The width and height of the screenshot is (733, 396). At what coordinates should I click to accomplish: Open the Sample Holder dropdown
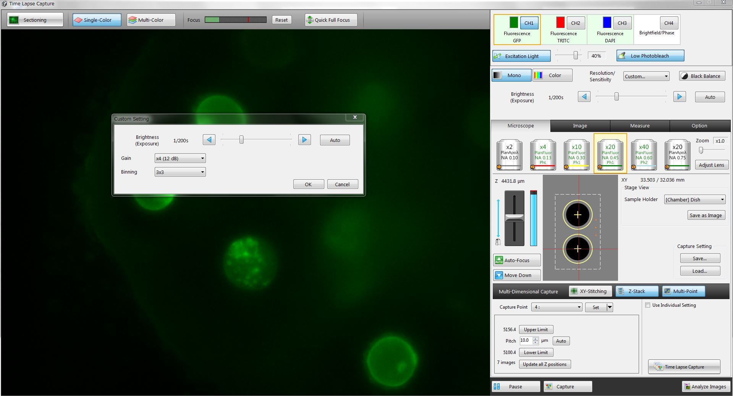(694, 200)
